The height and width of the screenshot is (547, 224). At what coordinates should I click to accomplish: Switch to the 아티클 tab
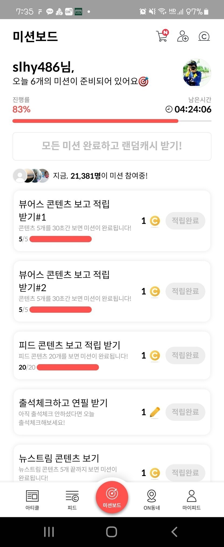[32, 500]
